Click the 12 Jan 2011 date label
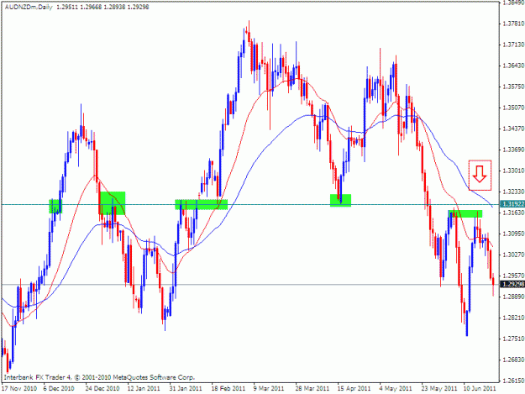The height and width of the screenshot is (394, 525). [x=144, y=388]
